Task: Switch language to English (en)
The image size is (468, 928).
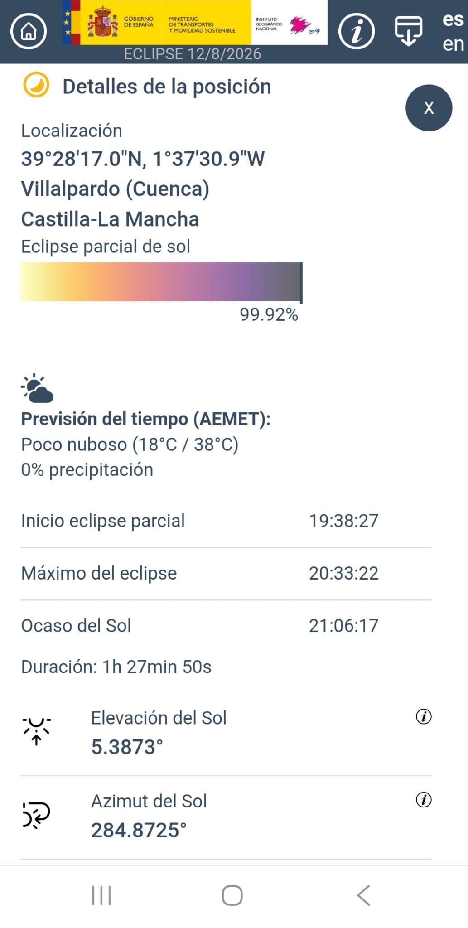Action: tap(453, 44)
